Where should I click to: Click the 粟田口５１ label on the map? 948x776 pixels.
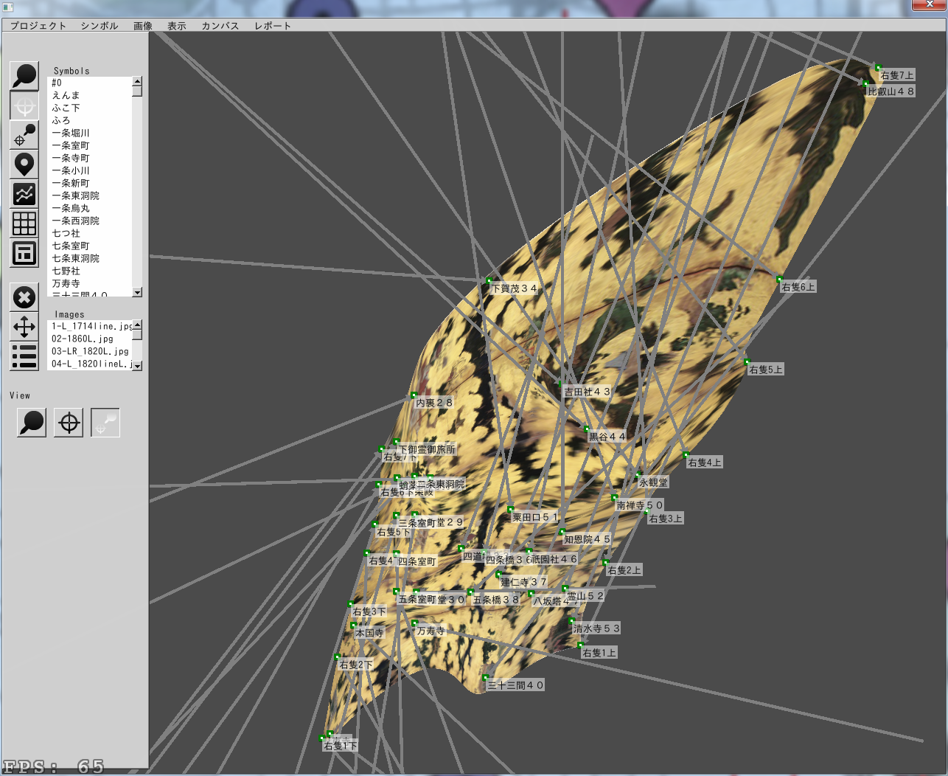(x=536, y=517)
